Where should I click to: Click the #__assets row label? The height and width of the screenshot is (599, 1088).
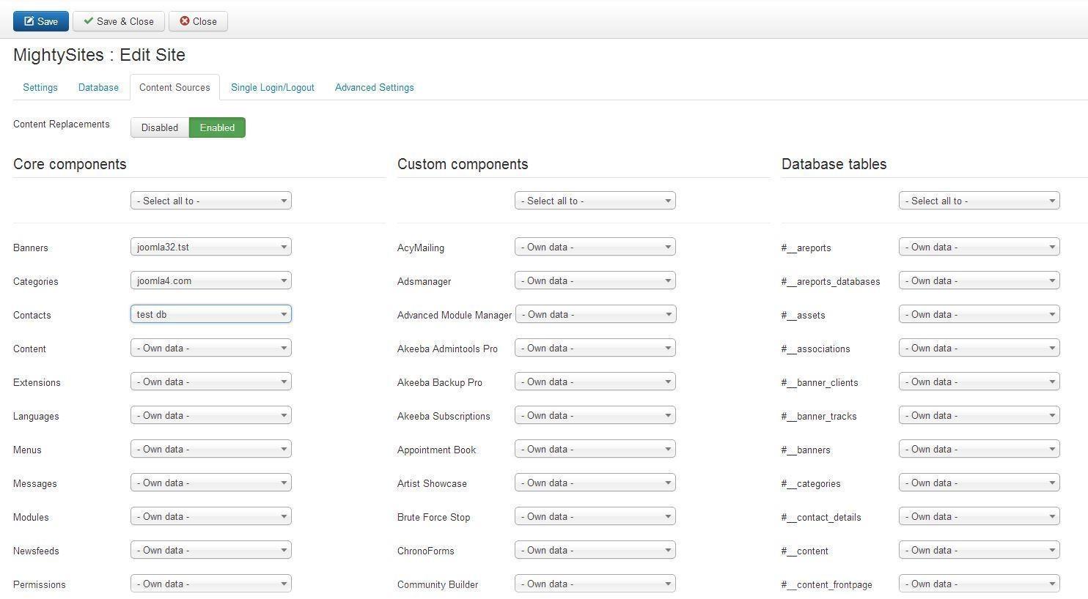(x=804, y=315)
